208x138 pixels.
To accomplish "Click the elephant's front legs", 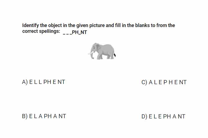I will coord(100,57).
